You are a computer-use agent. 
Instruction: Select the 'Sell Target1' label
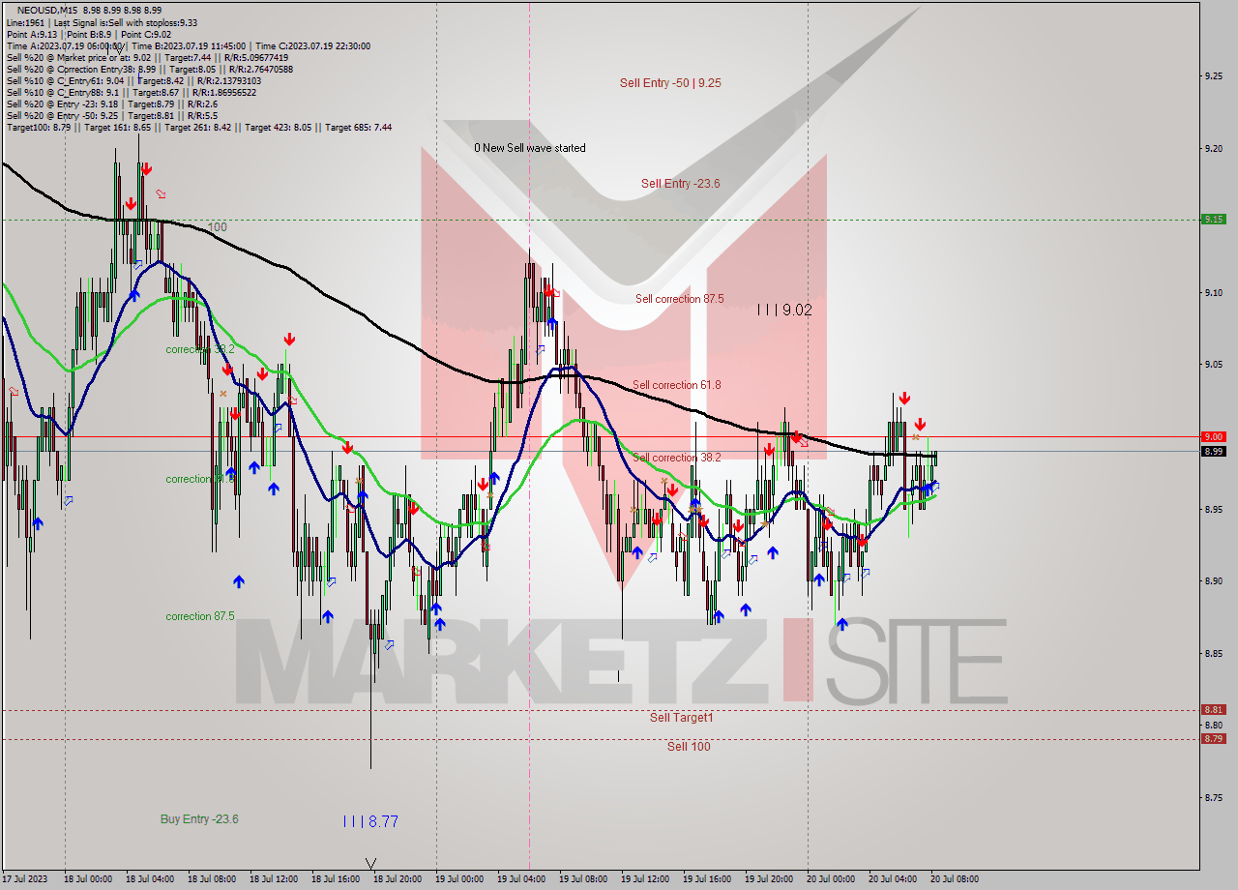click(681, 718)
